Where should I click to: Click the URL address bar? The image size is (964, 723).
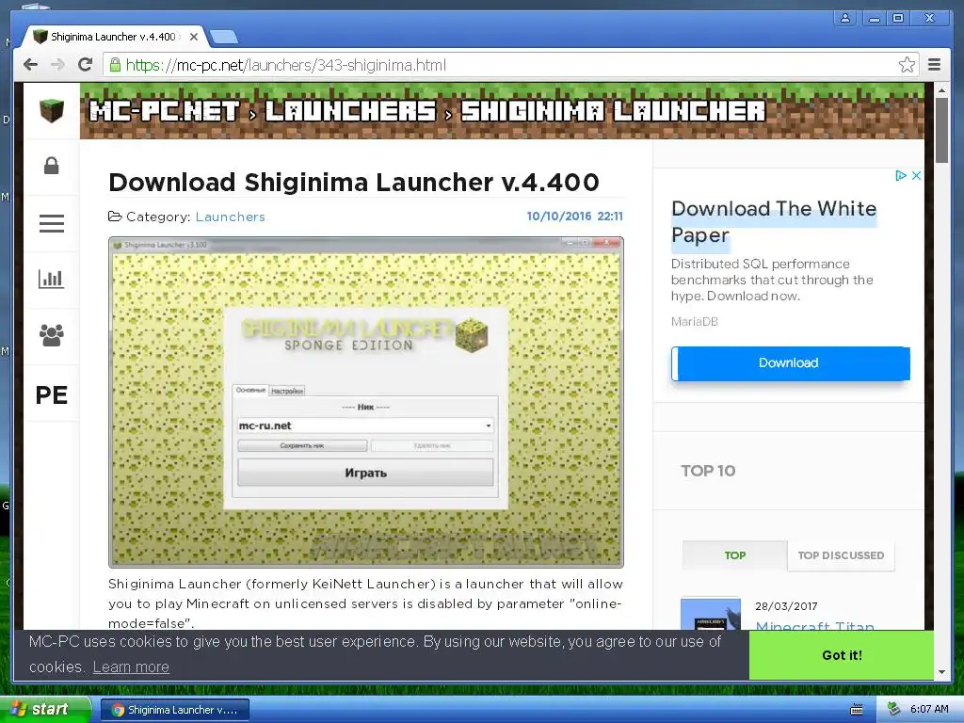click(x=510, y=65)
